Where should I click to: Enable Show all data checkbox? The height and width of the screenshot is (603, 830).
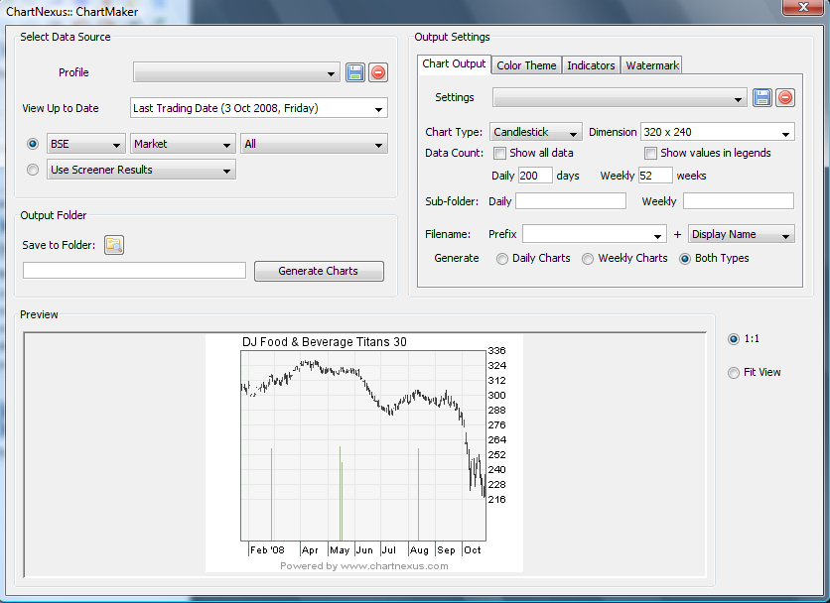click(x=500, y=153)
